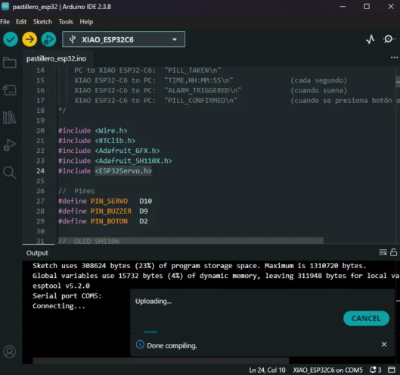Open the Serial Monitor
The image size is (400, 375).
(389, 39)
